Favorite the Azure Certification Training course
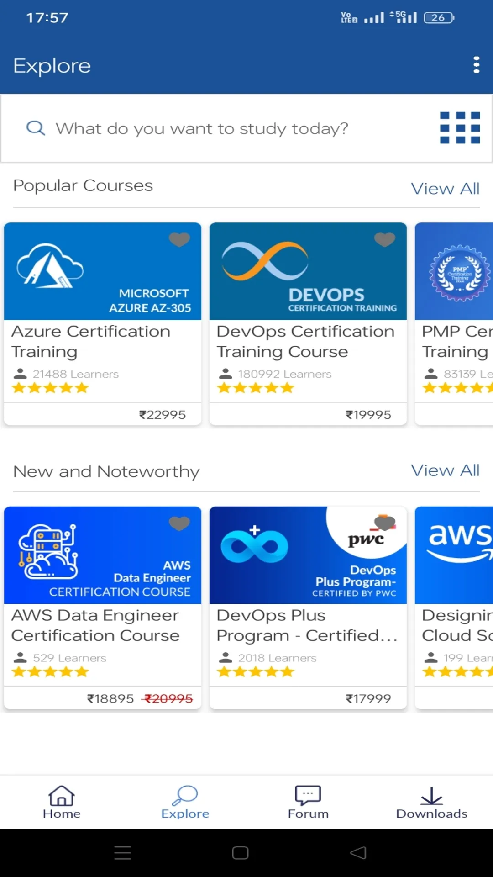This screenshot has height=877, width=493. click(179, 239)
